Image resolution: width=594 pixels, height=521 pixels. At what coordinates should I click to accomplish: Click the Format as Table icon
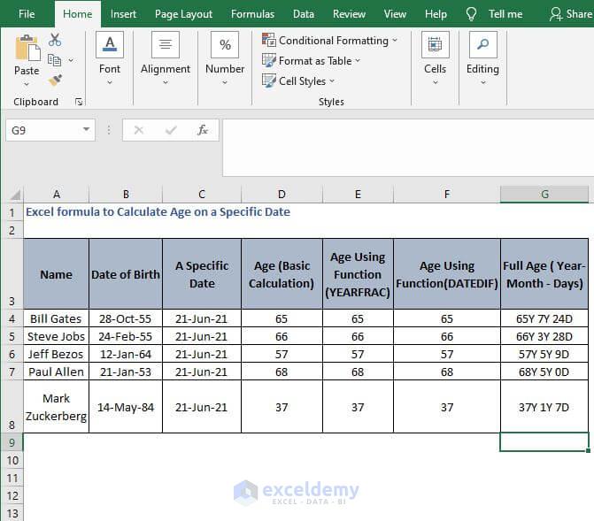coord(269,60)
